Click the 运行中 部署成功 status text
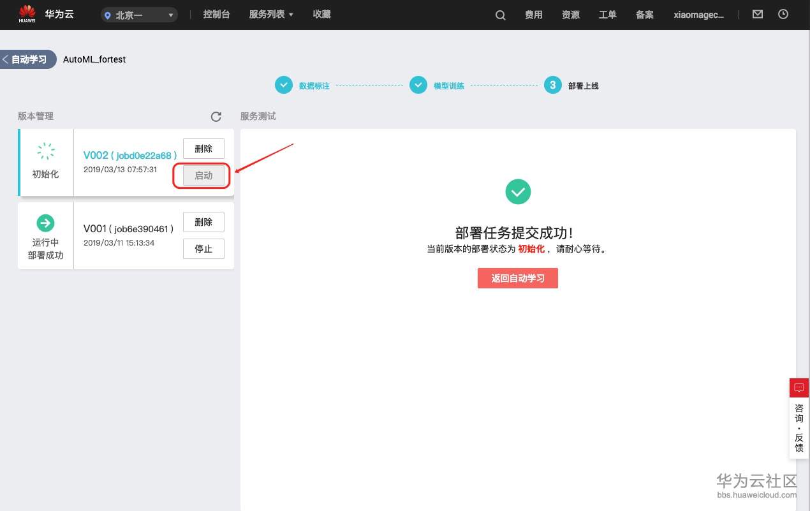 pyautogui.click(x=45, y=249)
